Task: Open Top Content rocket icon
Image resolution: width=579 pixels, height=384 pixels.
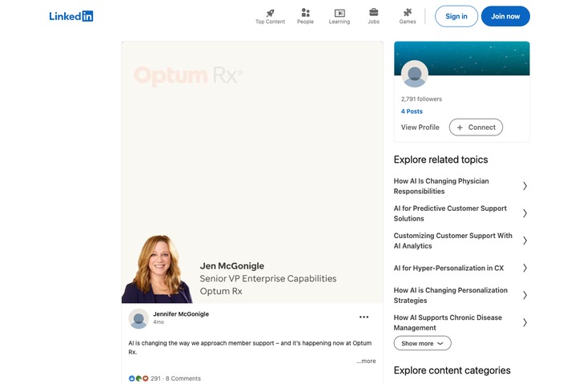Action: [271, 13]
